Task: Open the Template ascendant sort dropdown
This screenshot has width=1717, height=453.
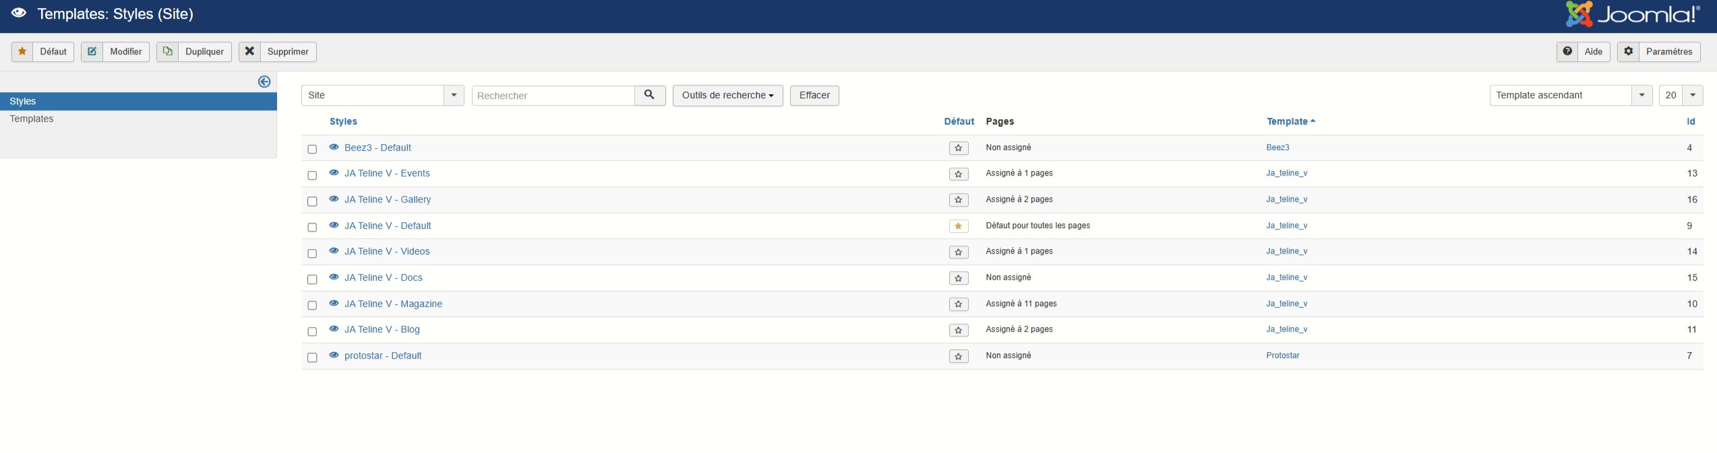Action: point(1571,96)
